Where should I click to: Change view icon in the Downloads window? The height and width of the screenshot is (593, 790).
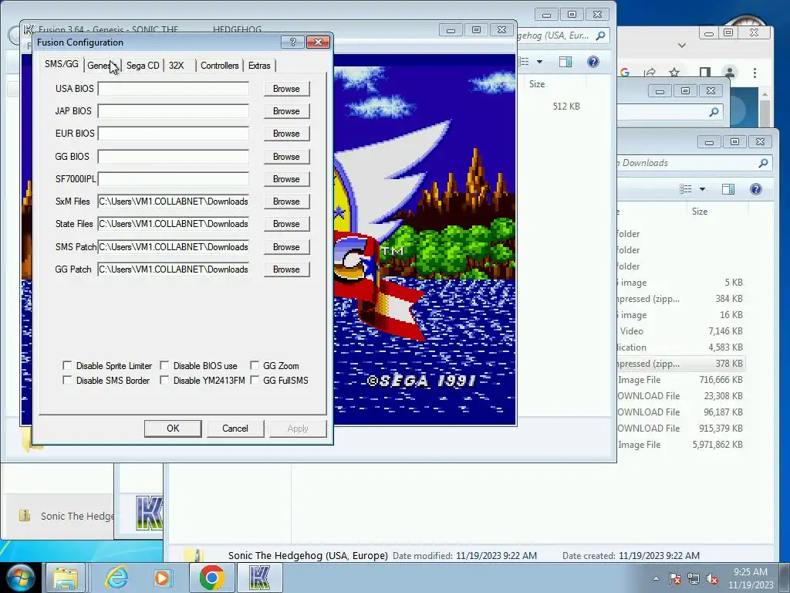coord(686,189)
